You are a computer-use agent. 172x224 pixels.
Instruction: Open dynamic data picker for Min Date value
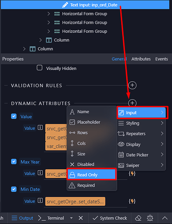coord(132,201)
